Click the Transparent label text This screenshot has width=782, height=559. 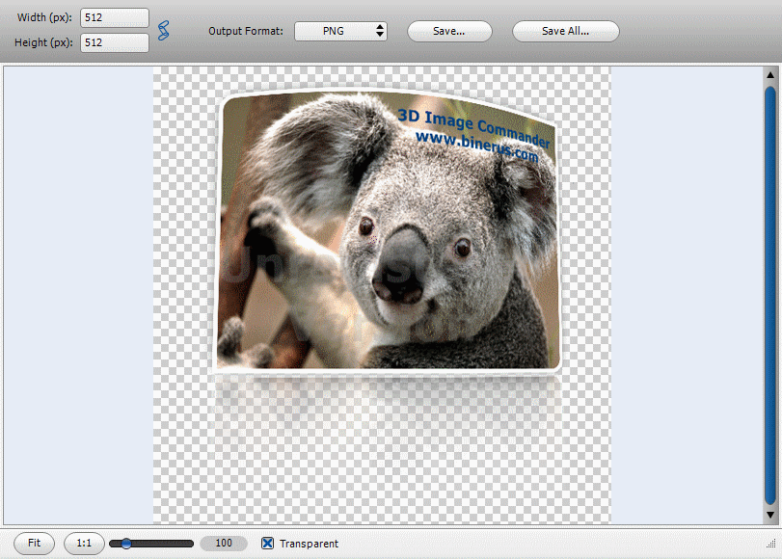click(x=309, y=544)
